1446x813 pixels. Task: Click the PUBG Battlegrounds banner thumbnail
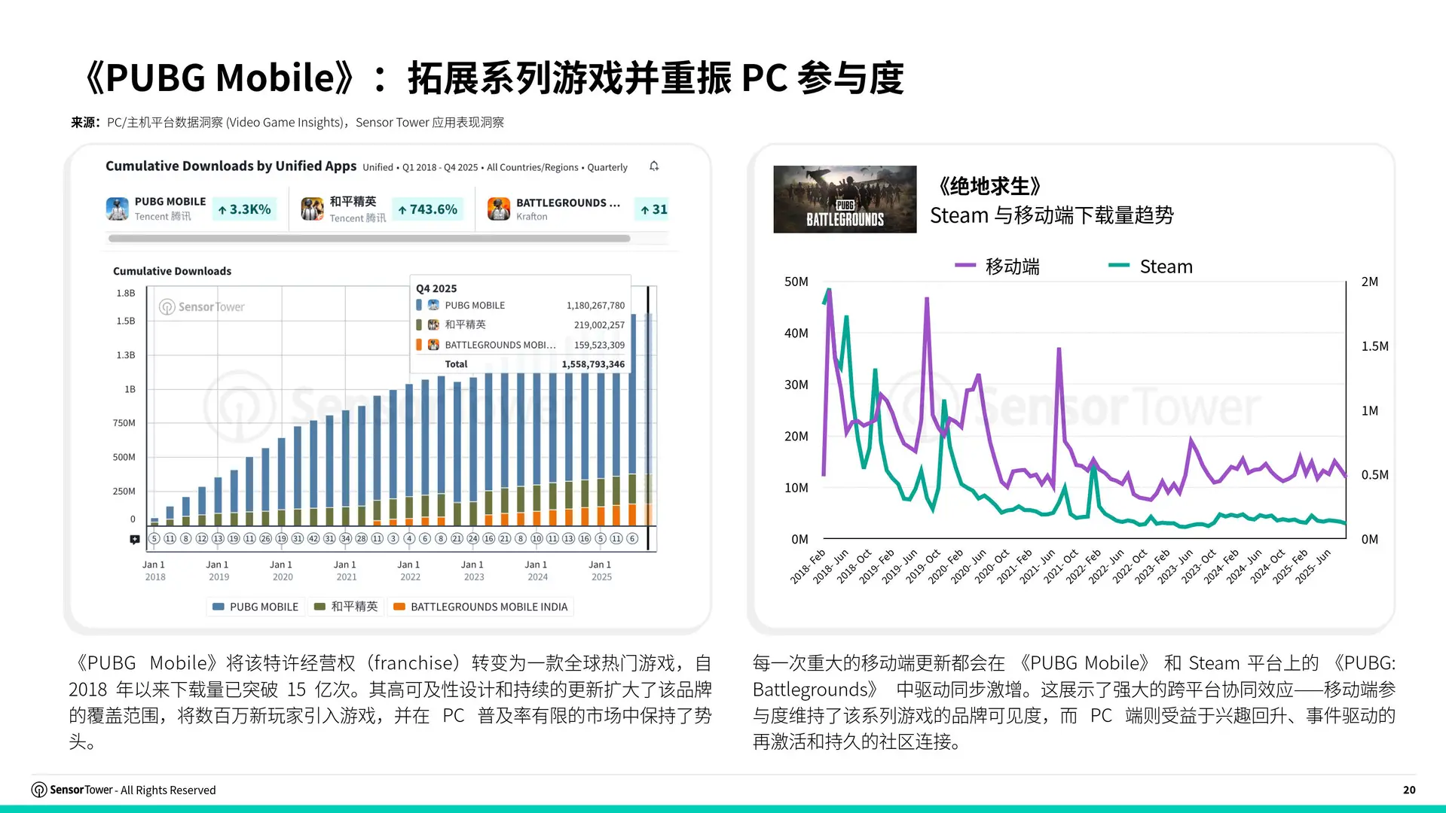point(844,199)
